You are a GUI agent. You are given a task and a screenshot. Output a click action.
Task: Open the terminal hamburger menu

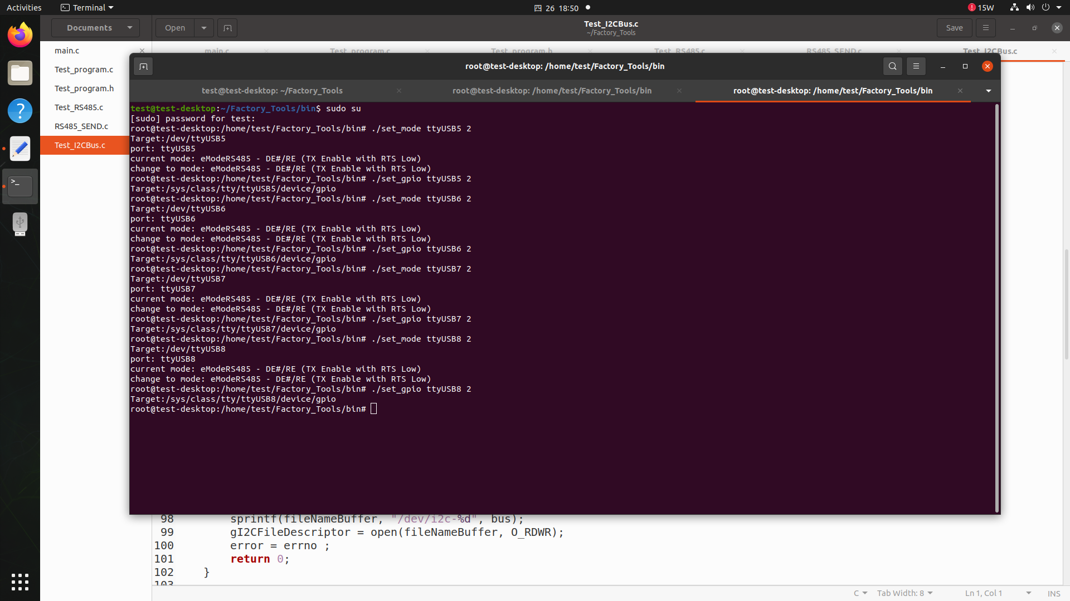pos(916,66)
